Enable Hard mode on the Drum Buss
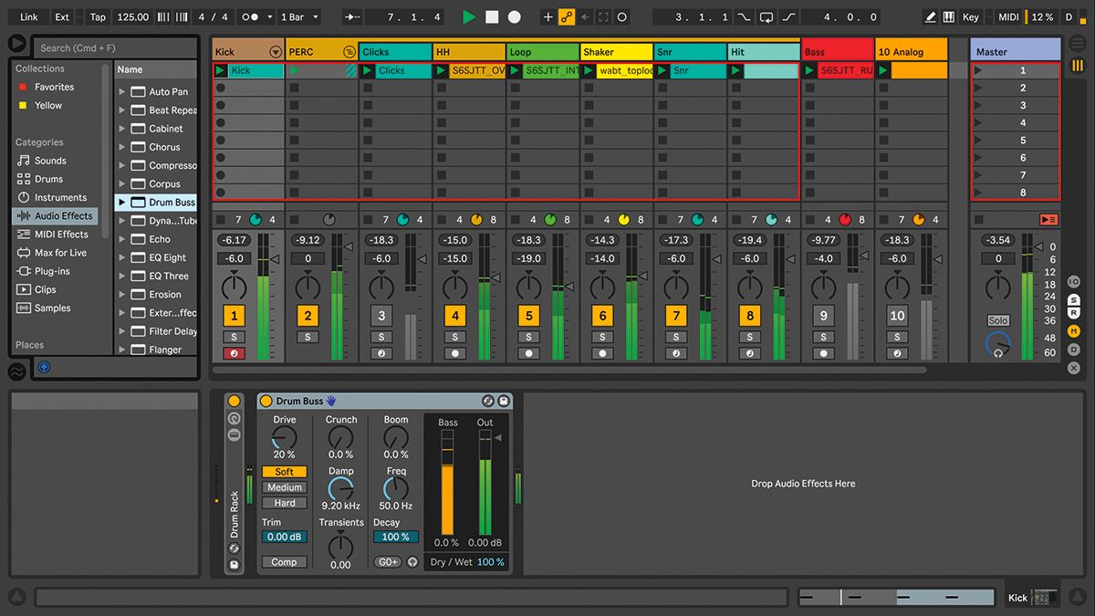The width and height of the screenshot is (1095, 616). [x=284, y=502]
